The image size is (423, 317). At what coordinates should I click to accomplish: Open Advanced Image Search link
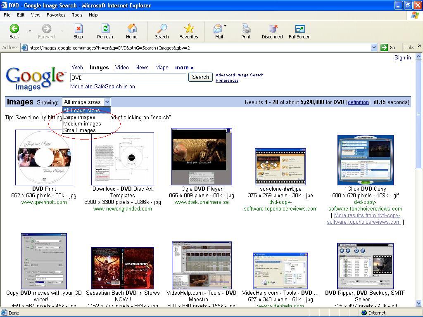click(240, 75)
